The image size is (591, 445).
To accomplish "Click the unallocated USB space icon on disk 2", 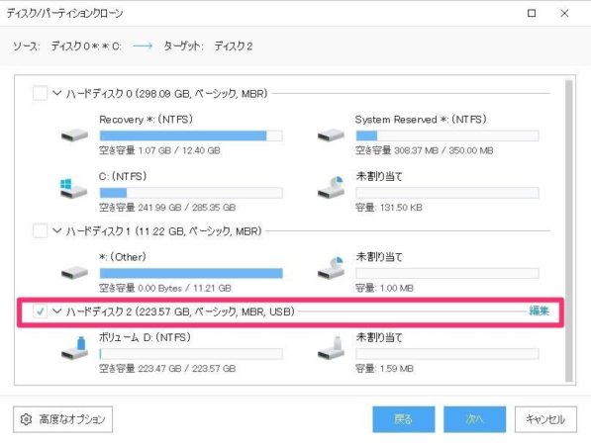I will 331,347.
